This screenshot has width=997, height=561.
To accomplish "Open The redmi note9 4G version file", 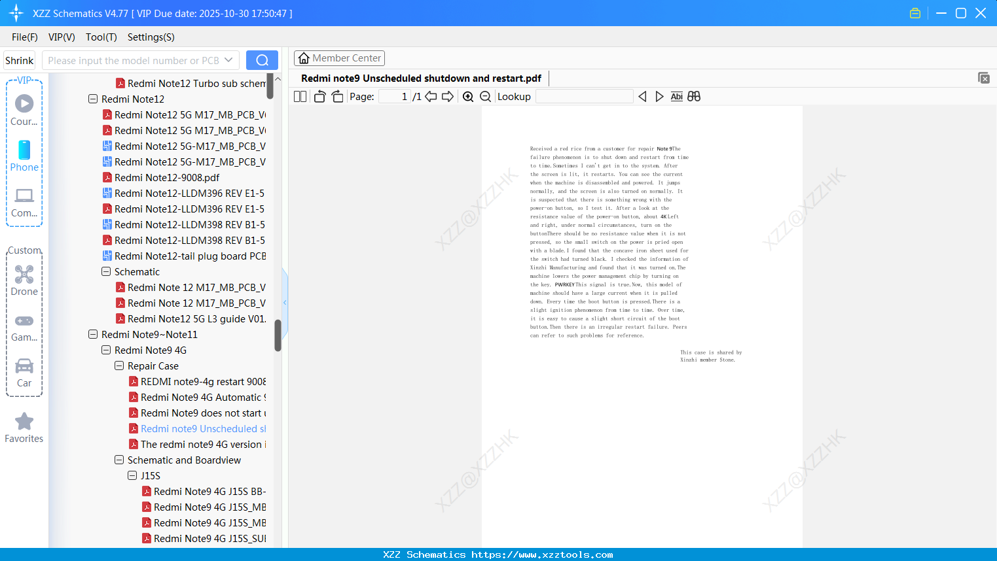I will (197, 445).
